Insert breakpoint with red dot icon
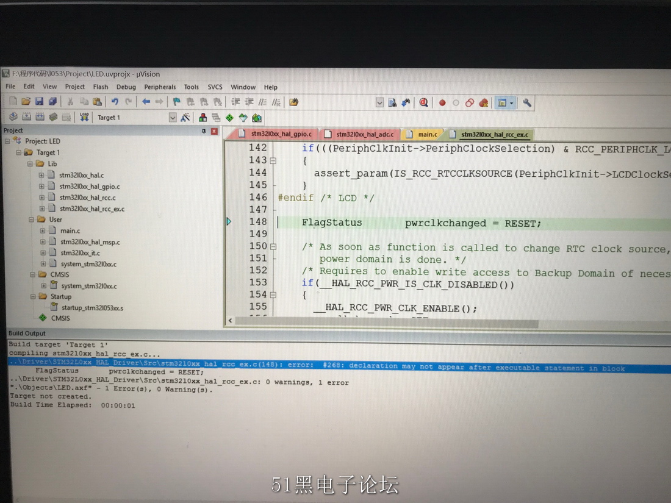The height and width of the screenshot is (503, 671). (442, 103)
